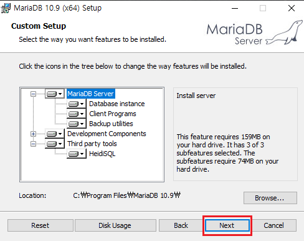Click the Reset button
This screenshot has width=304, height=241.
(x=40, y=225)
